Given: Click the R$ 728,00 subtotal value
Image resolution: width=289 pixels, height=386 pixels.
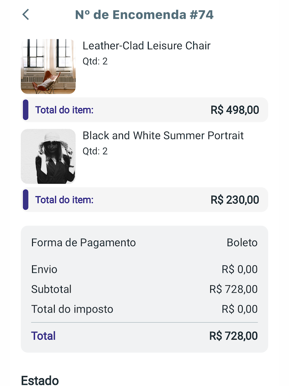Looking at the screenshot, I should (x=233, y=289).
